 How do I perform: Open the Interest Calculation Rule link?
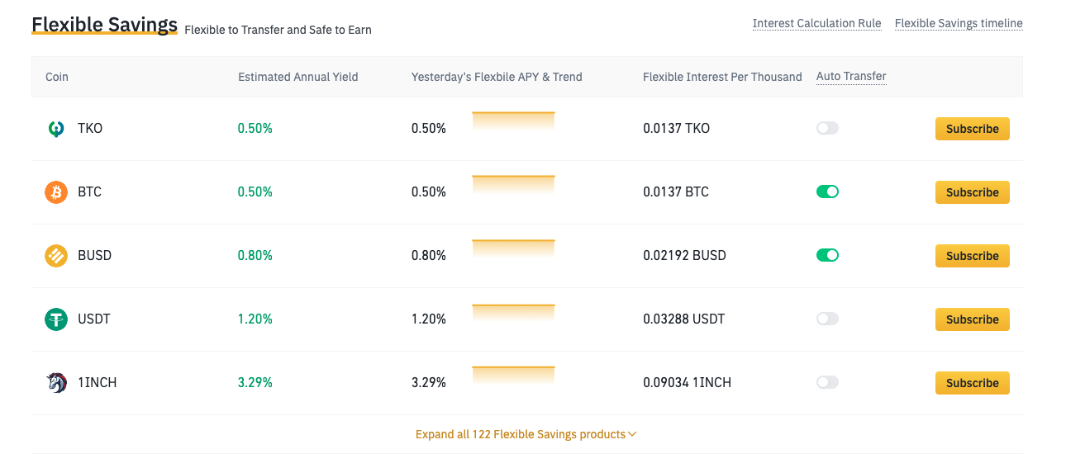[x=816, y=23]
